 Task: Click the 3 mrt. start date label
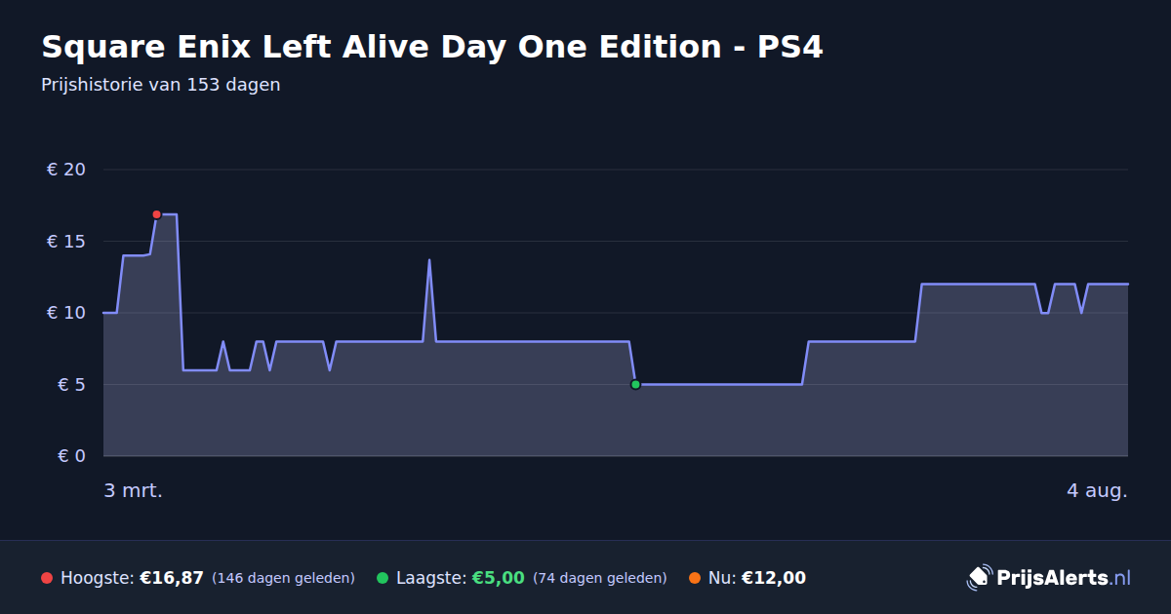point(134,490)
